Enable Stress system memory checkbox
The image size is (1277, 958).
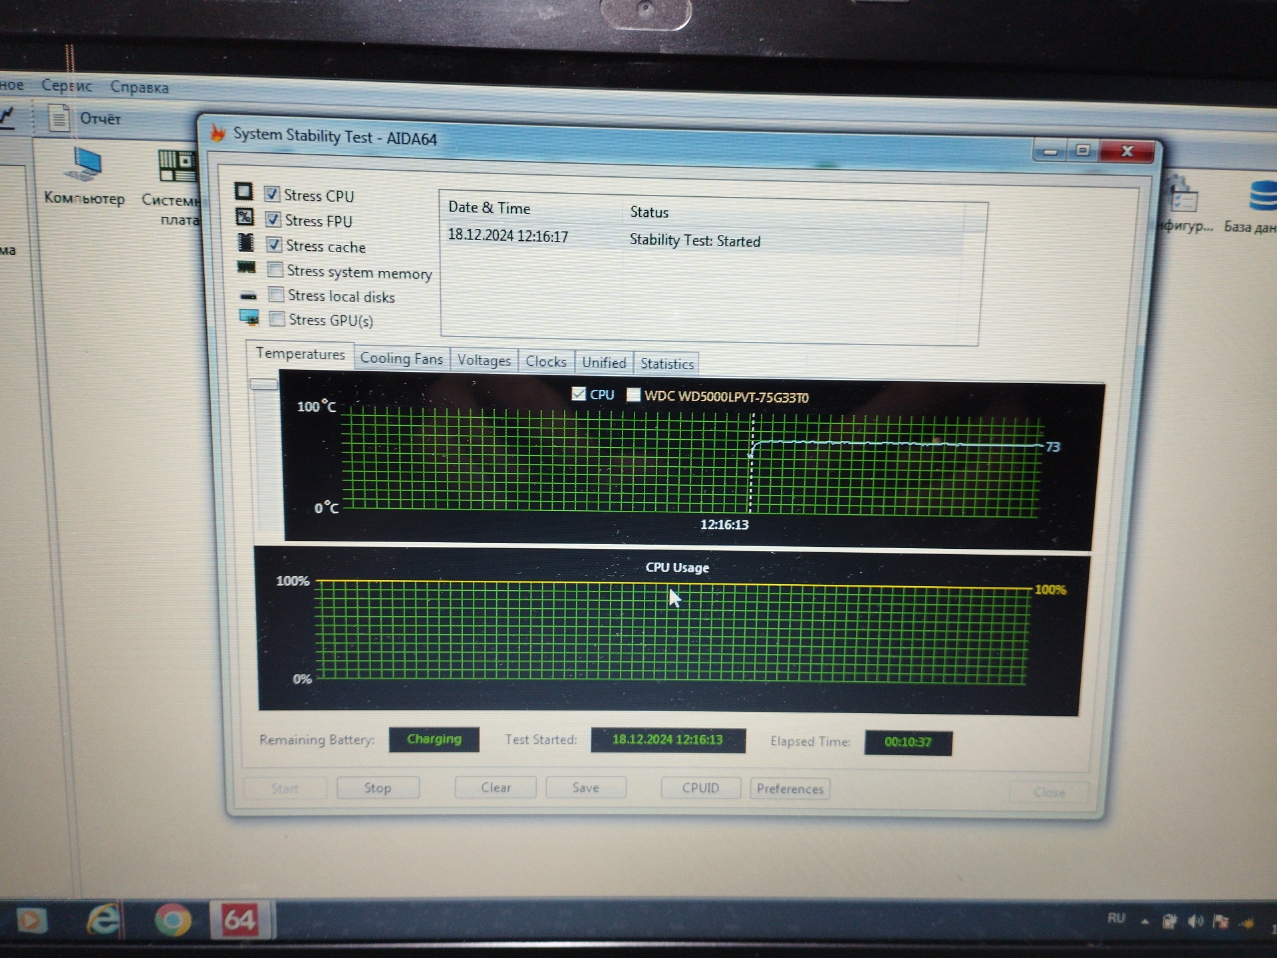(275, 269)
